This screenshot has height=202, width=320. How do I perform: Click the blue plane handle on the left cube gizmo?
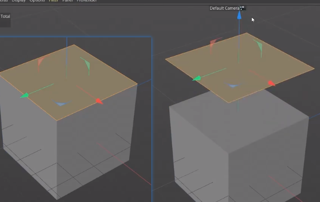tap(61, 103)
